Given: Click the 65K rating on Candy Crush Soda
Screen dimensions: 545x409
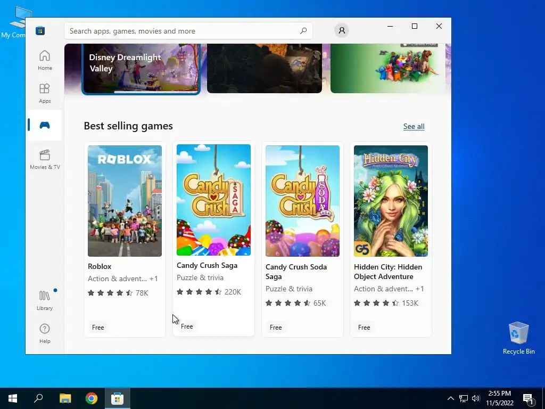Looking at the screenshot, I should tap(295, 303).
